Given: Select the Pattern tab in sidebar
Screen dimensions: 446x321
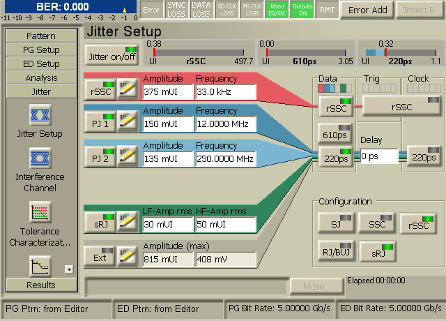Looking at the screenshot, I should 41,36.
